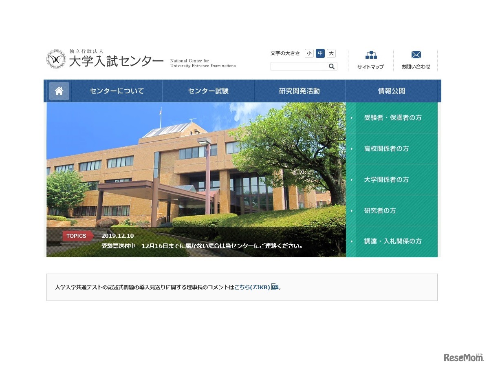Click the center building banner photo
This screenshot has height=367, width=489.
196,180
